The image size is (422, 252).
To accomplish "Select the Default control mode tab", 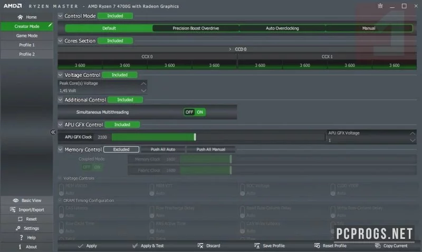I will (109, 28).
